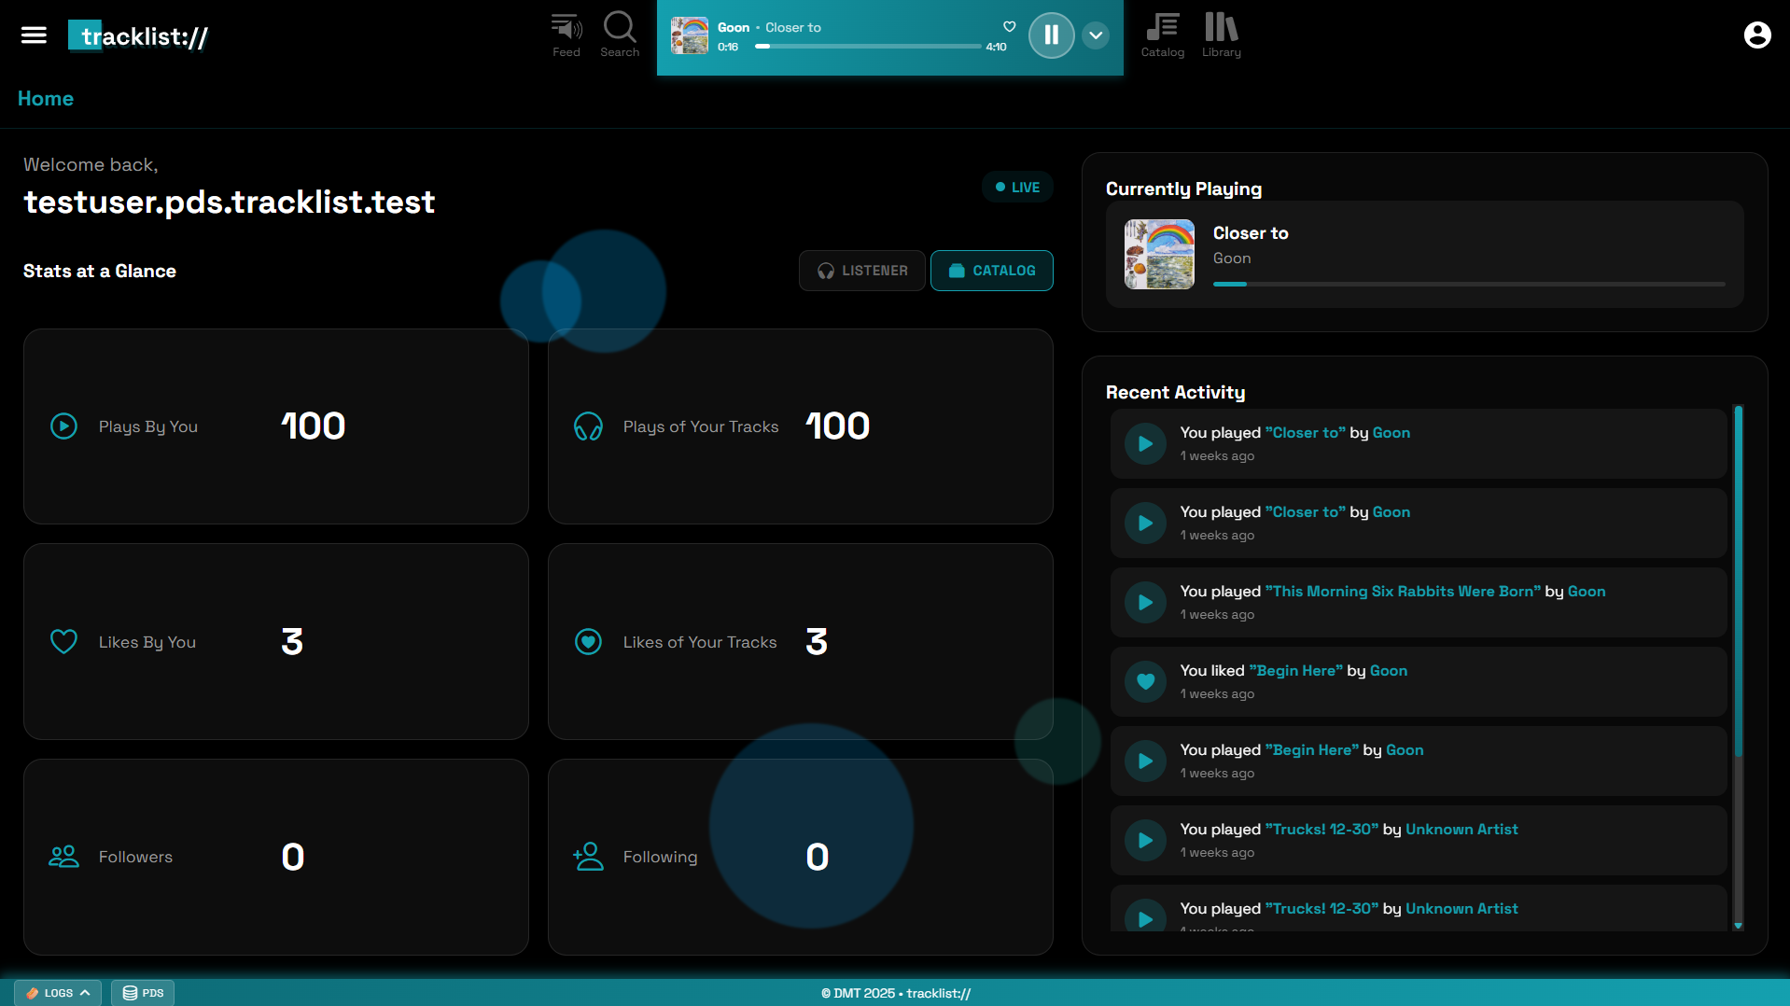Open "This Morning Six Rabbits Were Born" track link
This screenshot has height=1006, width=1790.
point(1403,592)
